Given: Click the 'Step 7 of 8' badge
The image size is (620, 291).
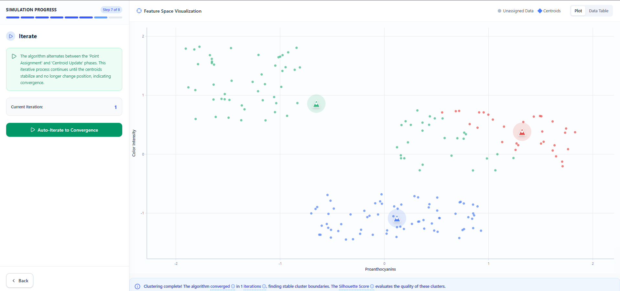Looking at the screenshot, I should tap(111, 10).
